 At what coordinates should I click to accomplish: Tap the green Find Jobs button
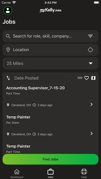point(50,159)
